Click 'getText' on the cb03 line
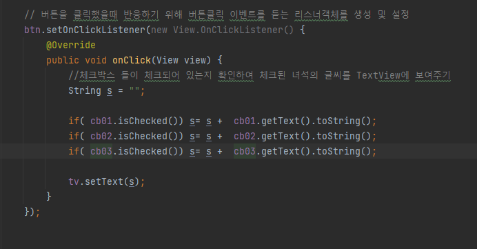The height and width of the screenshot is (249, 477). tap(281, 151)
